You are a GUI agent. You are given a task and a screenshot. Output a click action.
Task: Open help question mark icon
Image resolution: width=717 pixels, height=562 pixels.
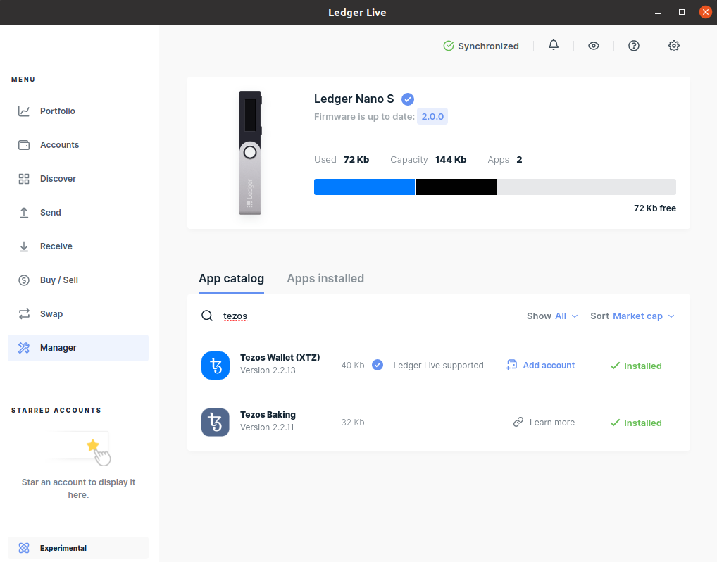pos(634,46)
